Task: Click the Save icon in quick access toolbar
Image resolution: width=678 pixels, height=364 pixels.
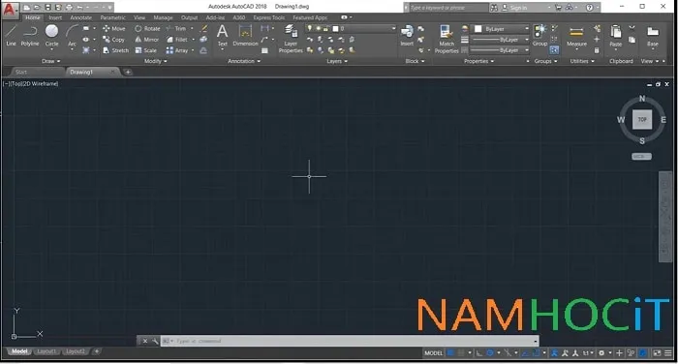Action: (x=47, y=8)
